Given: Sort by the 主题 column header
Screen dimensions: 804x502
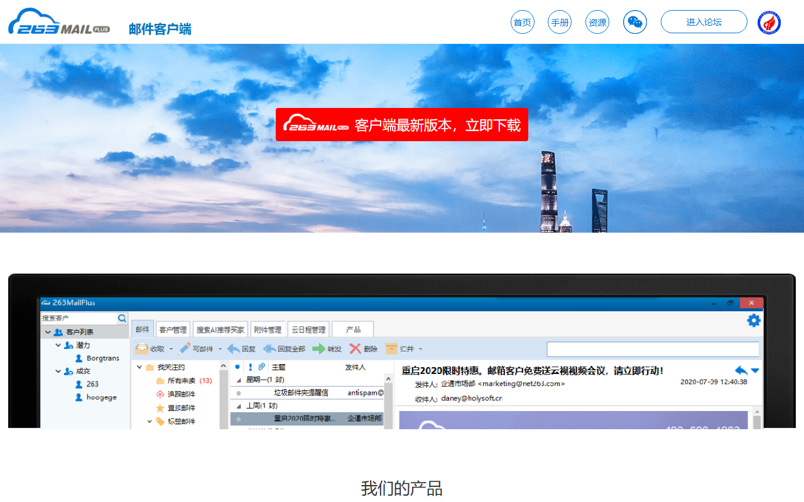Looking at the screenshot, I should tap(278, 367).
